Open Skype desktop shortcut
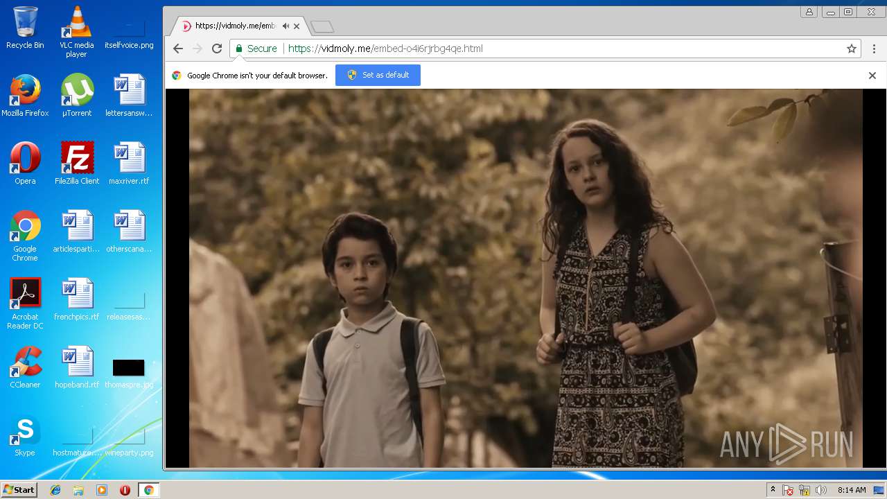887x499 pixels. tap(25, 435)
